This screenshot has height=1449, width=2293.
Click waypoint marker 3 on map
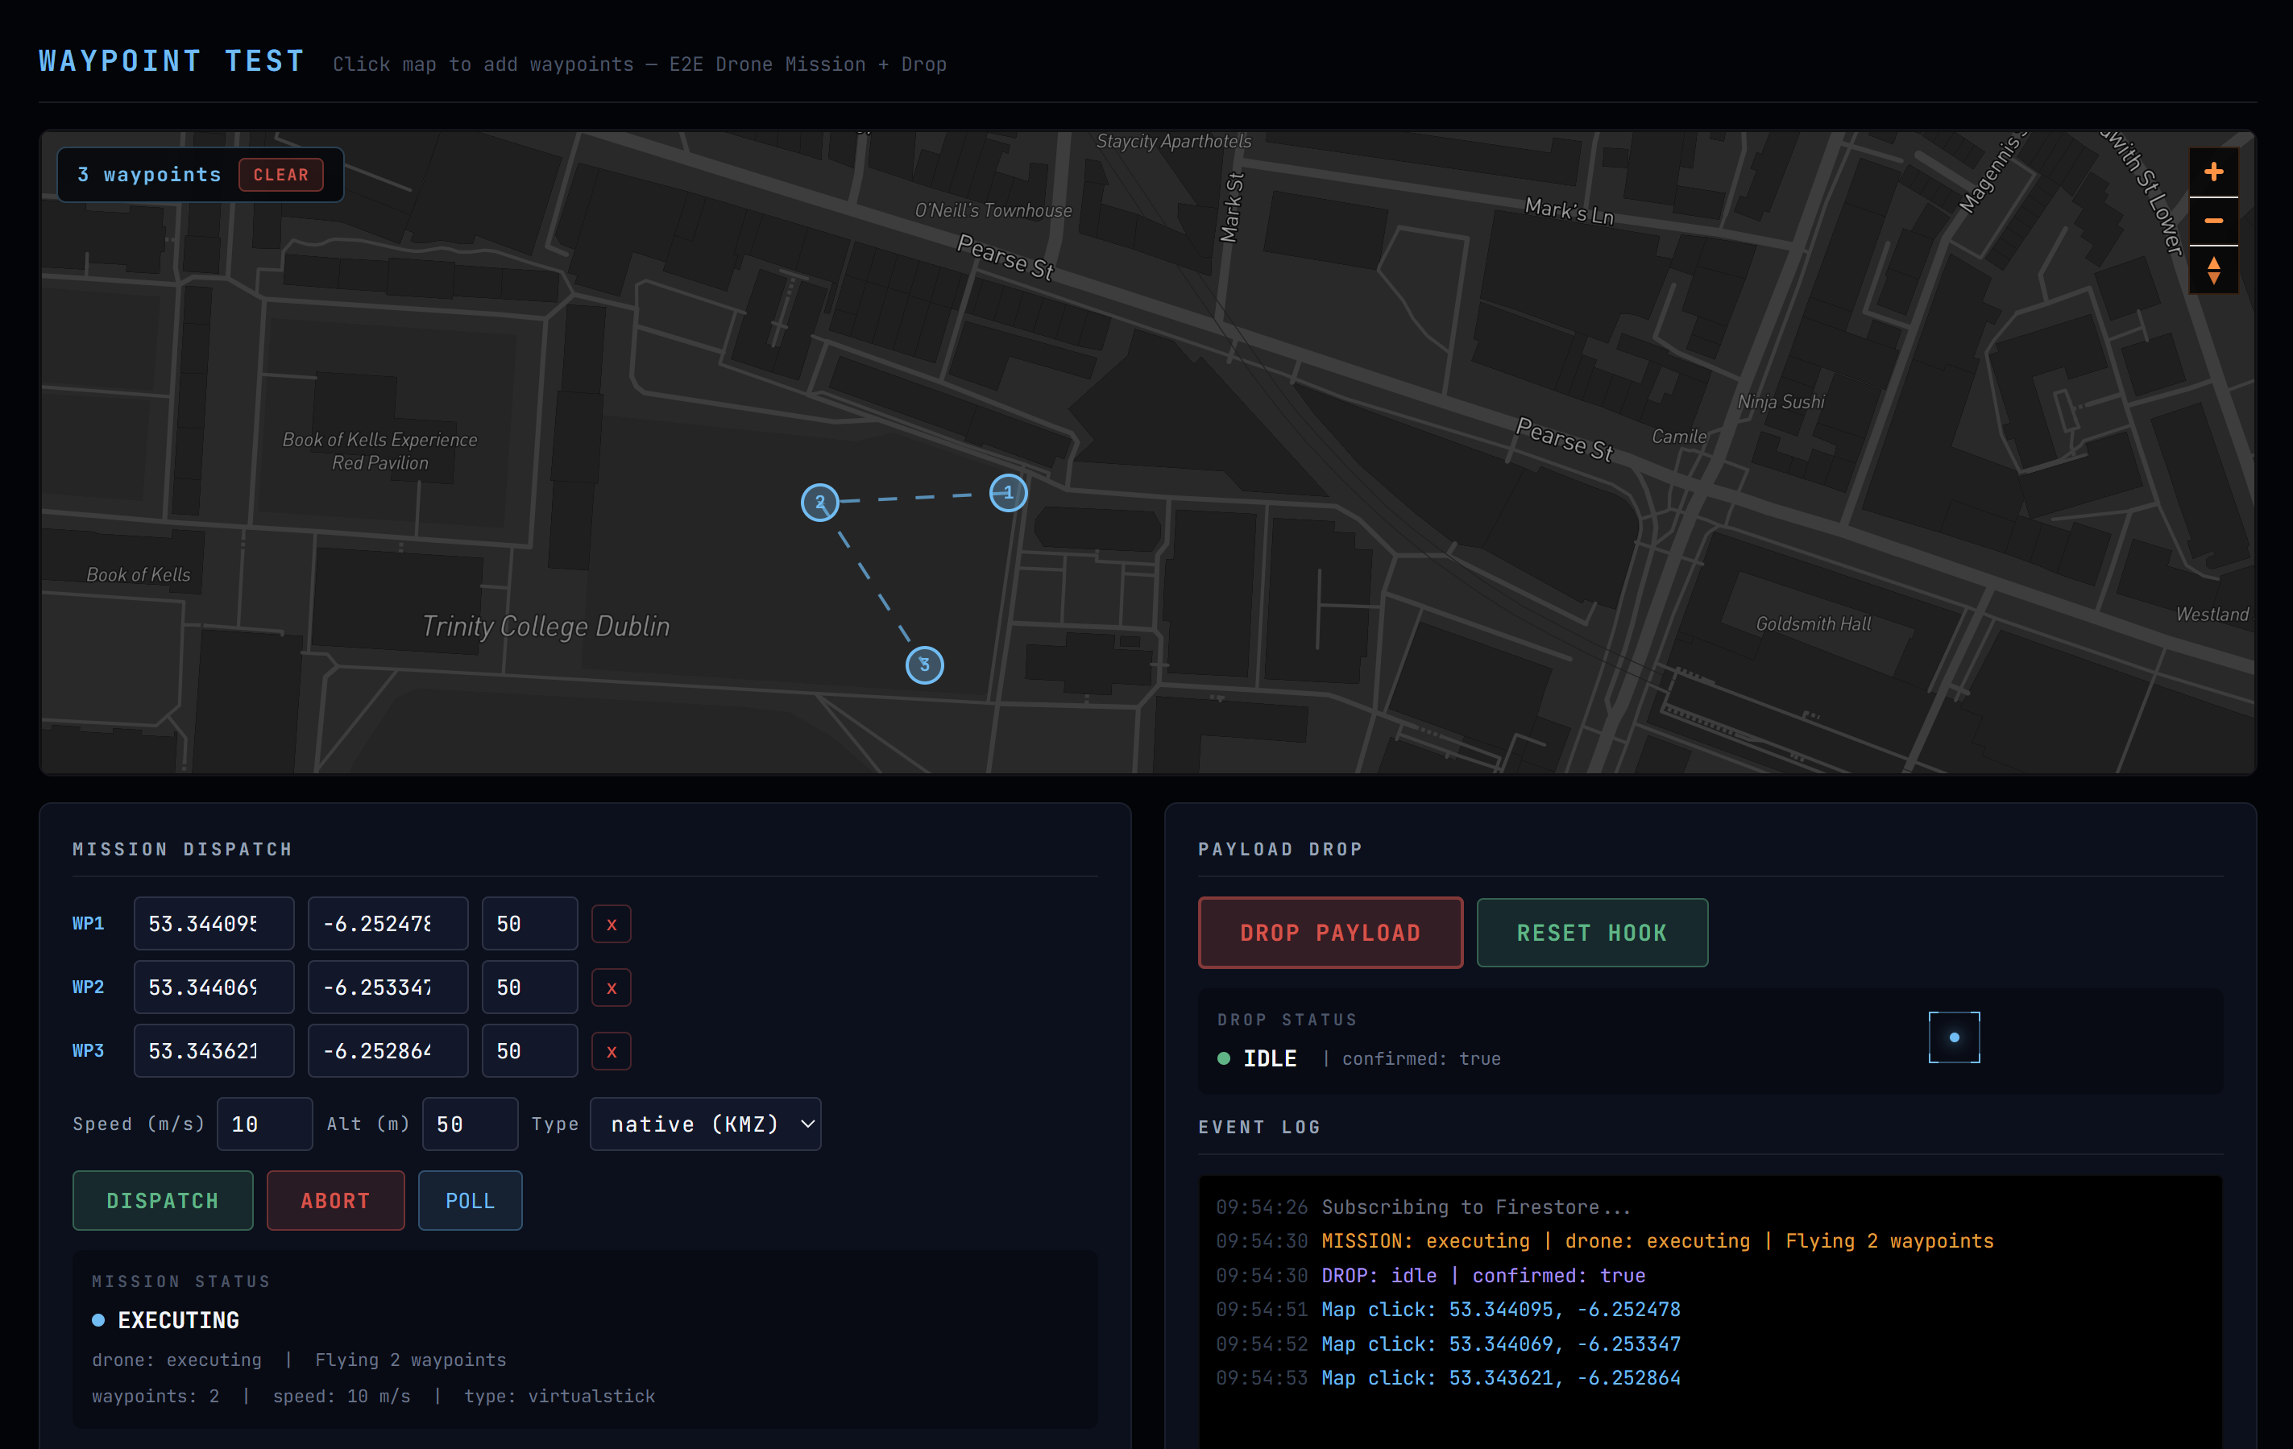(x=923, y=664)
